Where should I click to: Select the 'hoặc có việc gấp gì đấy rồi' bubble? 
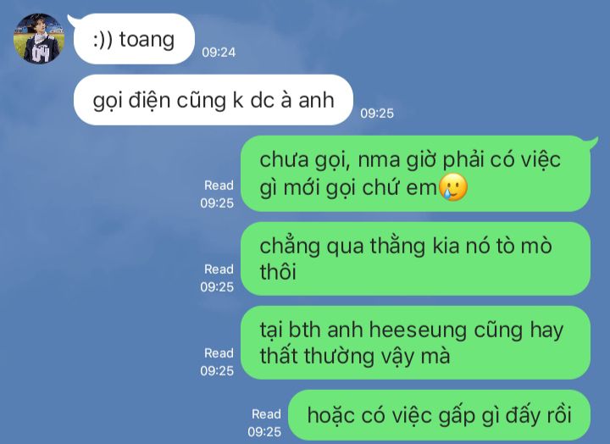pyautogui.click(x=439, y=415)
